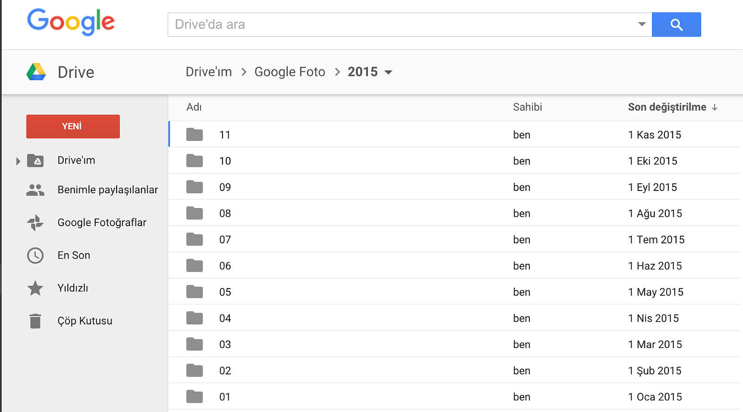Click the Google Drive triangle logo

(x=36, y=72)
